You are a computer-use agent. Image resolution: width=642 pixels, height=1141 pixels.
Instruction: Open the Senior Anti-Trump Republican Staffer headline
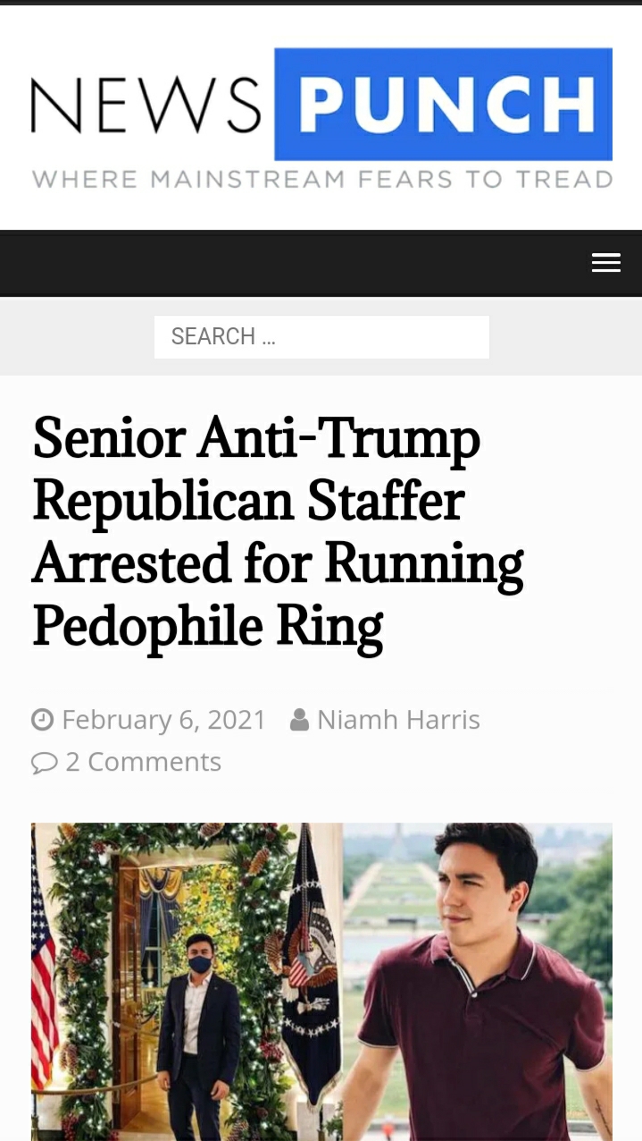tap(278, 531)
